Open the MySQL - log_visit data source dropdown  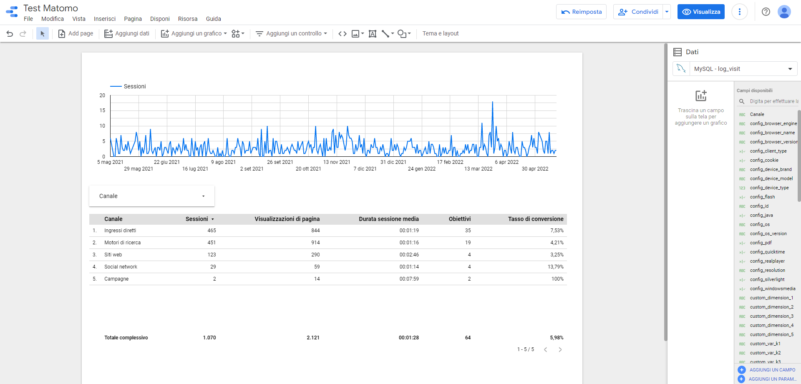pos(743,69)
